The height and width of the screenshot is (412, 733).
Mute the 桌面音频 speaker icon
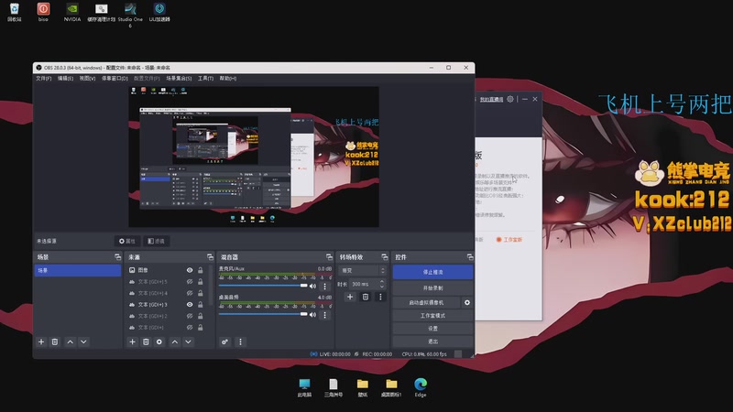312,314
